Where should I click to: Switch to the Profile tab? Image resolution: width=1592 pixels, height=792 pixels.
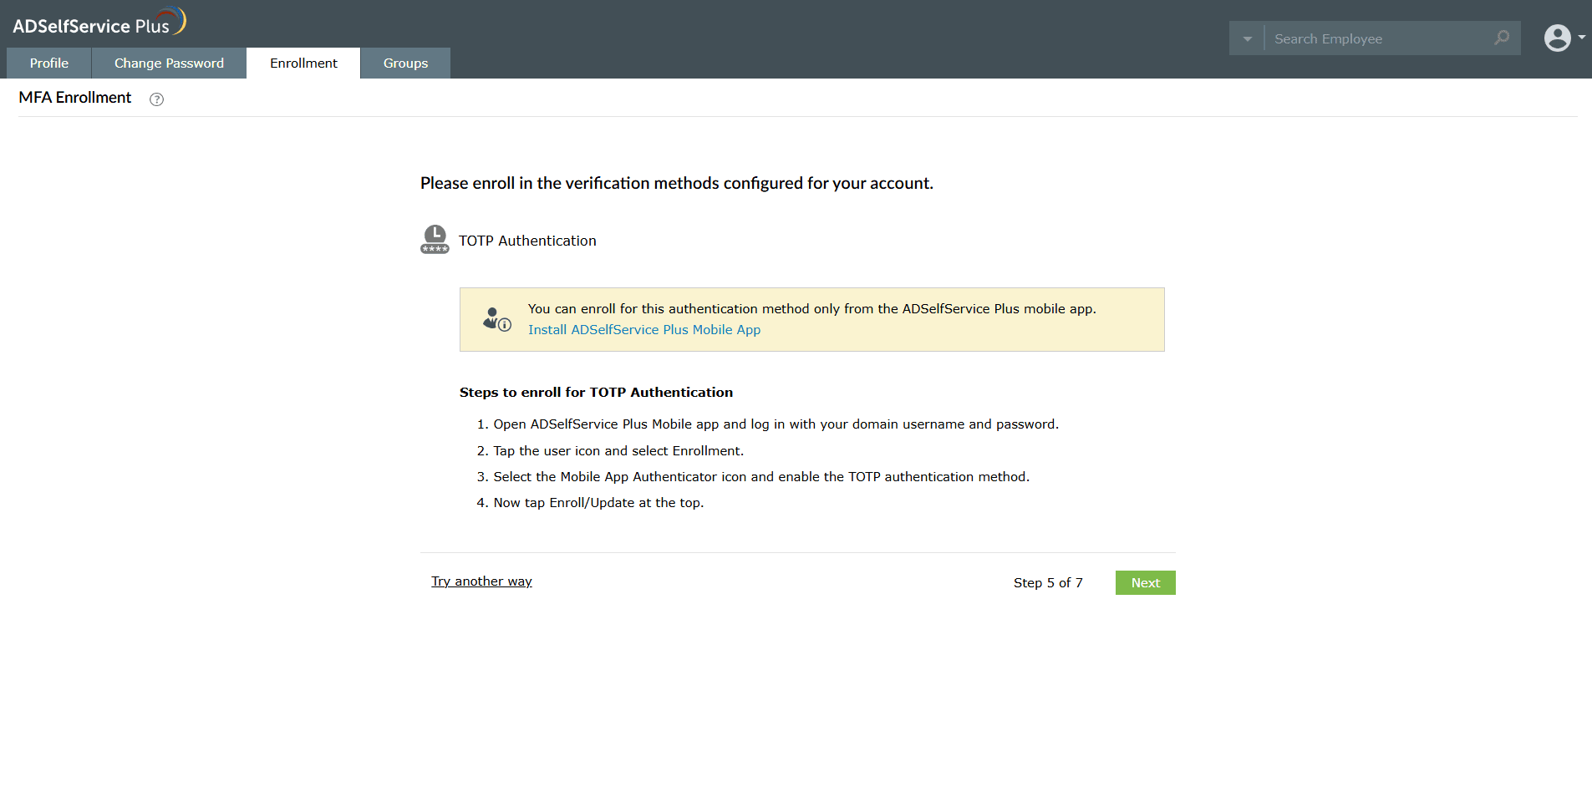(x=49, y=63)
